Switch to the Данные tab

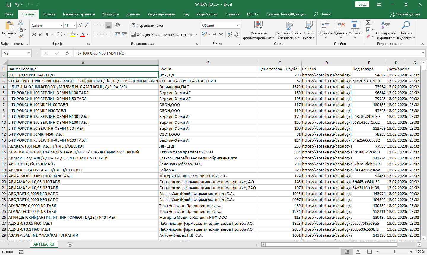pyautogui.click(x=133, y=14)
